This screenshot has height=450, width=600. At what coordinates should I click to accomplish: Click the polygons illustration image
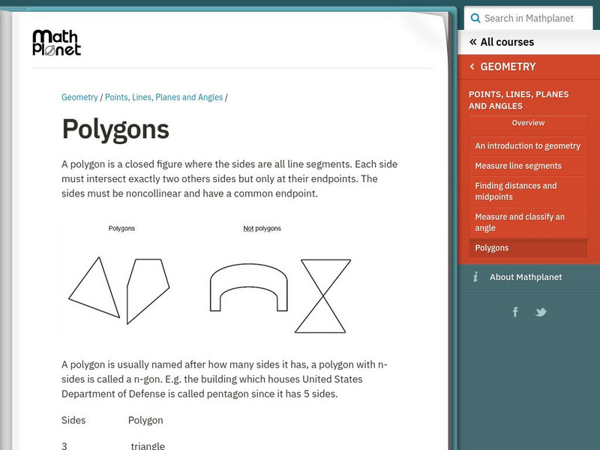pyautogui.click(x=208, y=278)
